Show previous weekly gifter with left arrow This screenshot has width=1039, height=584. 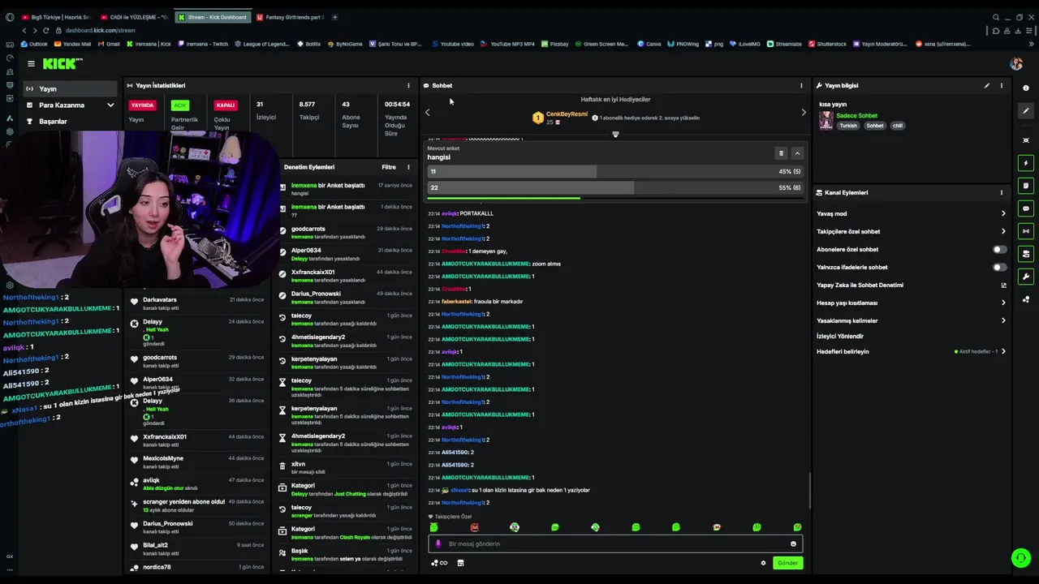click(x=428, y=113)
